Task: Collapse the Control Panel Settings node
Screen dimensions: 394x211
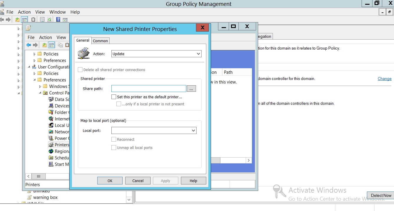Action: (x=40, y=93)
